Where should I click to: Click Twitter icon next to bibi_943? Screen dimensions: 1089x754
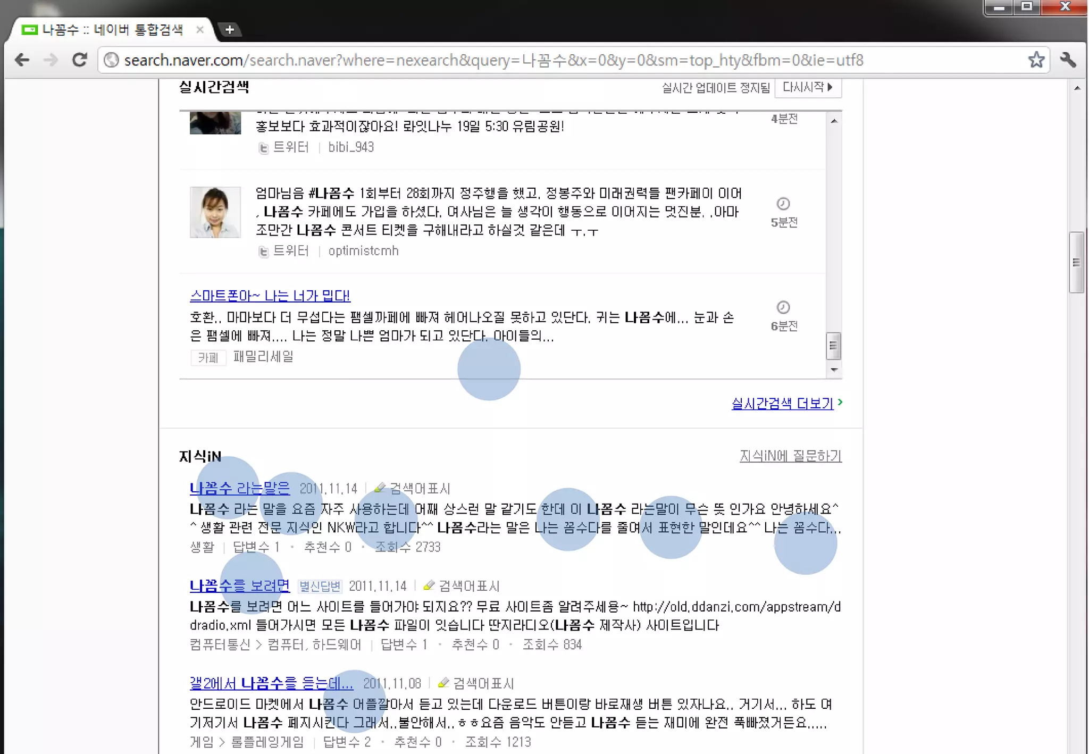263,148
